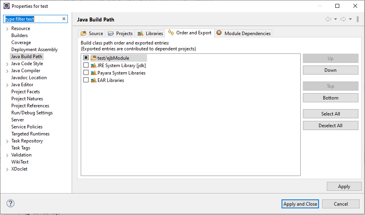
Task: Click the JRE System Library icon
Action: tap(94, 66)
